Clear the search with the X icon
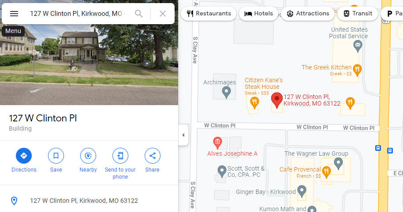The height and width of the screenshot is (212, 403). coord(162,14)
